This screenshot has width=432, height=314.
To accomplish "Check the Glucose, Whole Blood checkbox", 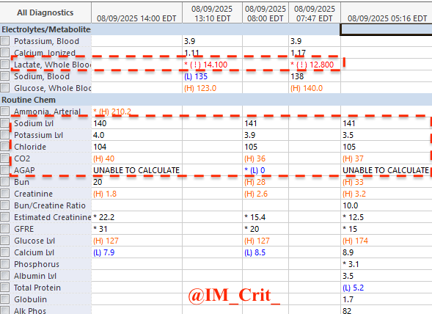I will [4, 88].
